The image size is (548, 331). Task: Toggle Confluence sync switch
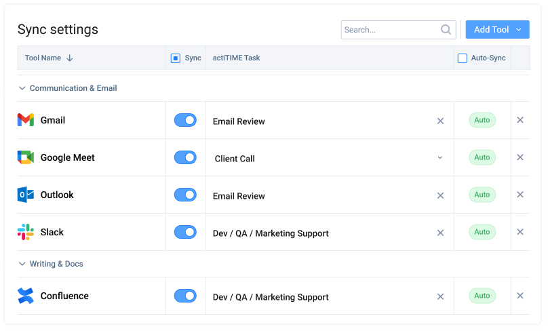click(x=185, y=296)
